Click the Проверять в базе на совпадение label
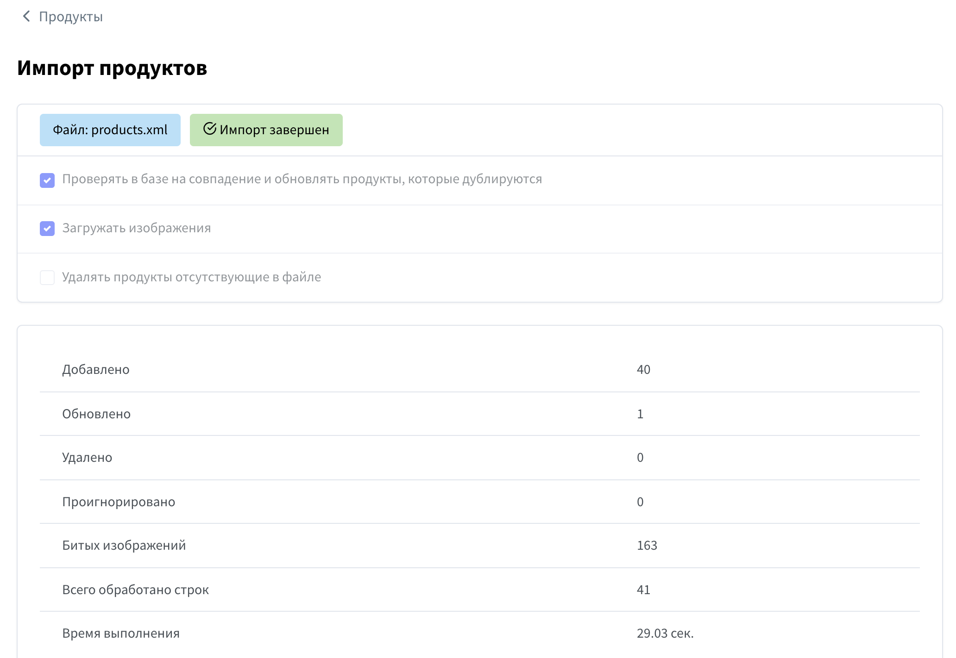Viewport: 956px width, 658px height. 302,179
